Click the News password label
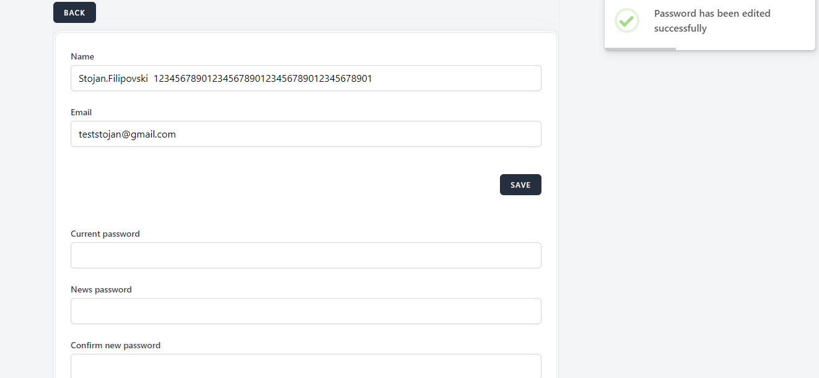The height and width of the screenshot is (378, 819). click(101, 289)
